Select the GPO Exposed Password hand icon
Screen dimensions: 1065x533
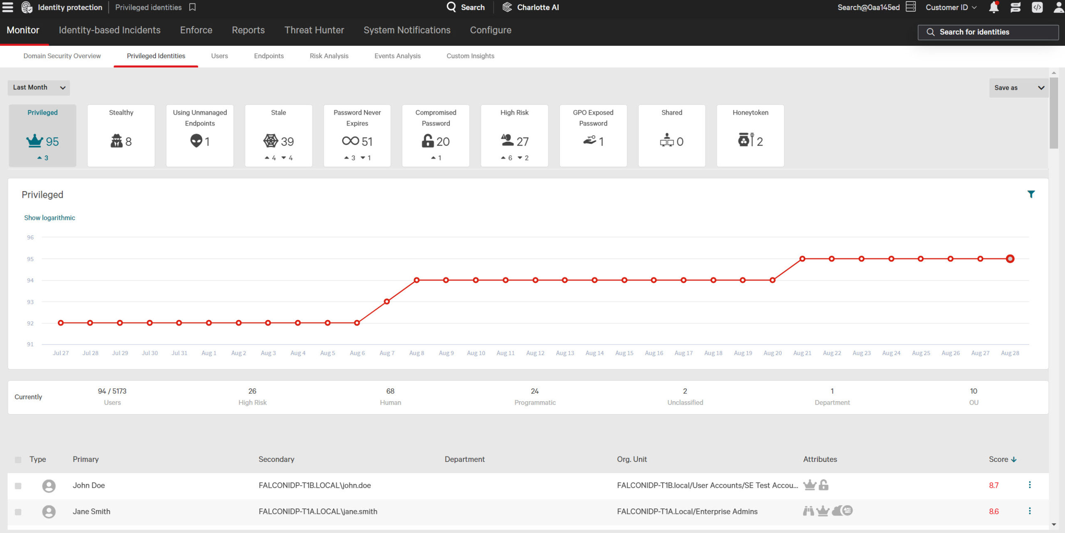589,140
